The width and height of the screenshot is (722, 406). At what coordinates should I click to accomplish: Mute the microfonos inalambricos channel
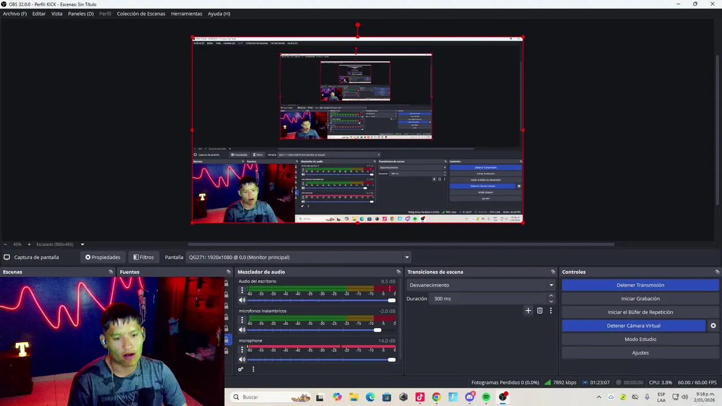click(x=242, y=330)
